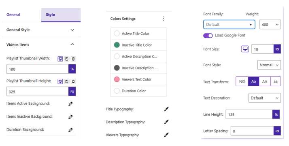Select mobile device icon for Playlist Thumbnail Height

coord(73,81)
